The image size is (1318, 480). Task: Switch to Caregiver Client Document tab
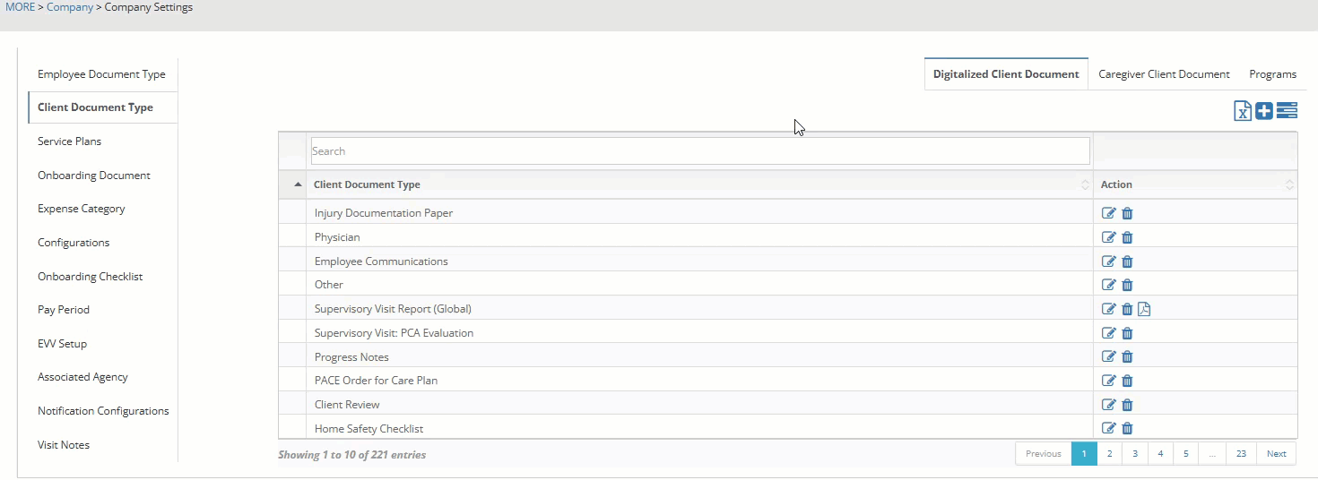pos(1164,74)
